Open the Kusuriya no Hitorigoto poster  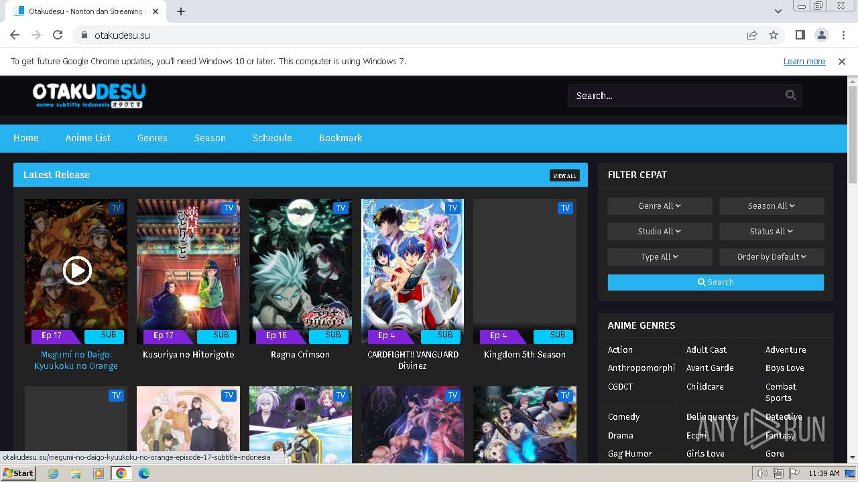tap(188, 270)
